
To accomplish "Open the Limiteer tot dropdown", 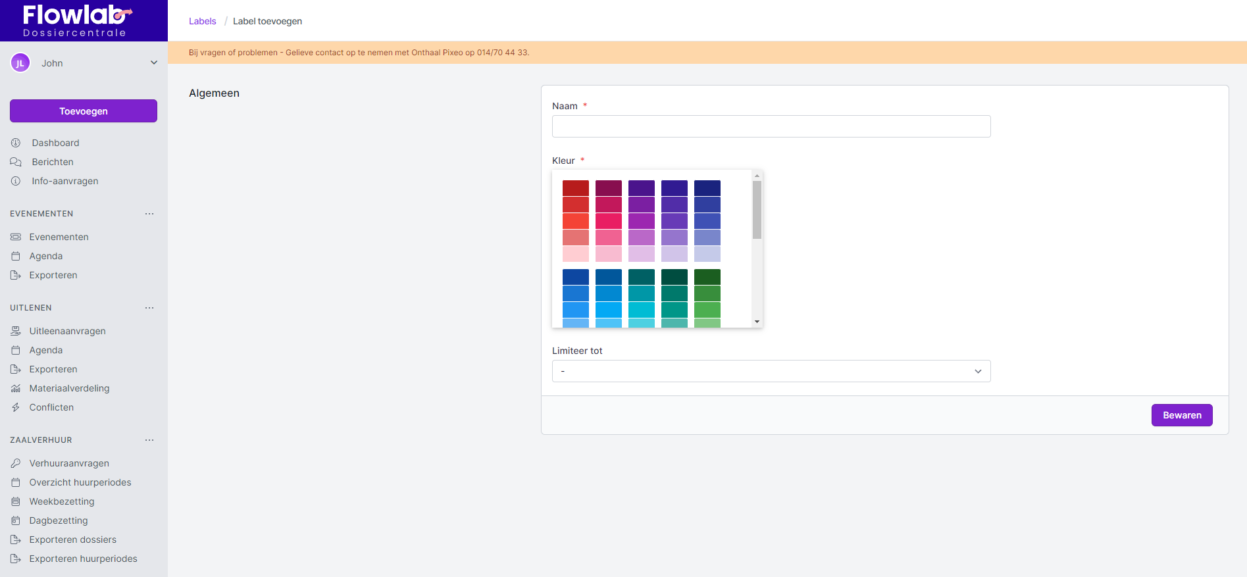I will [771, 371].
